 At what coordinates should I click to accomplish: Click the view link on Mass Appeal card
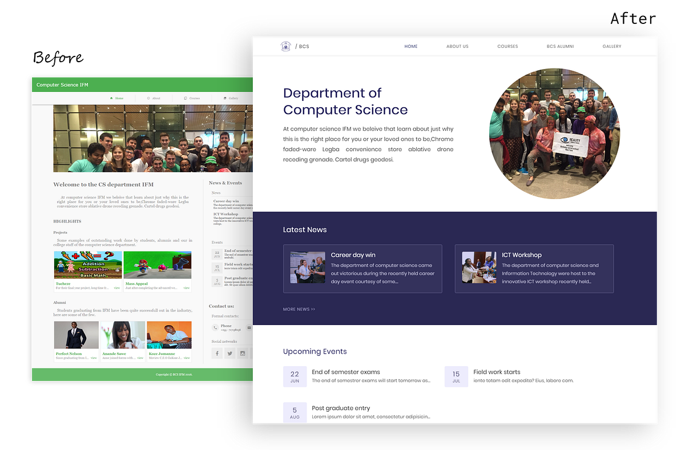point(186,288)
